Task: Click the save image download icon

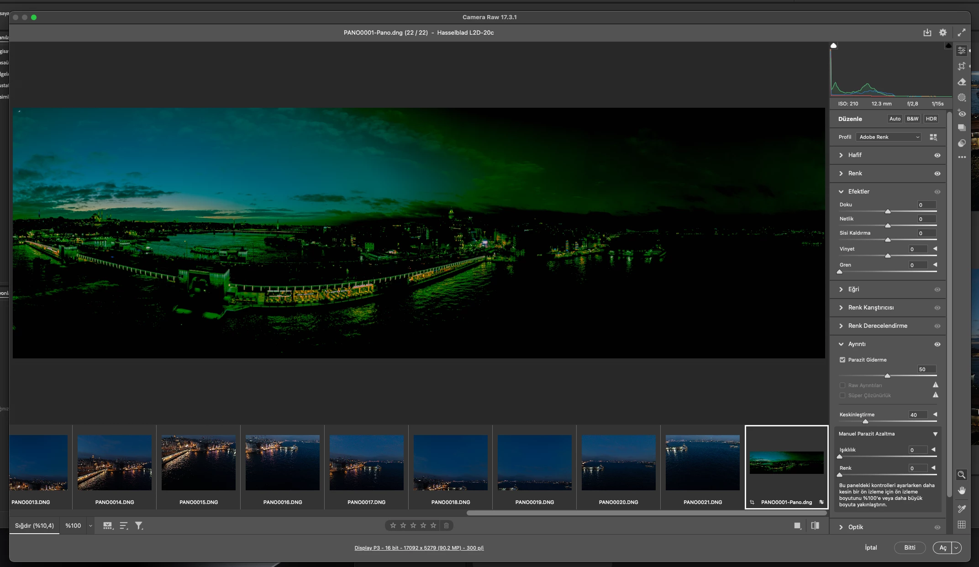Action: 927,32
